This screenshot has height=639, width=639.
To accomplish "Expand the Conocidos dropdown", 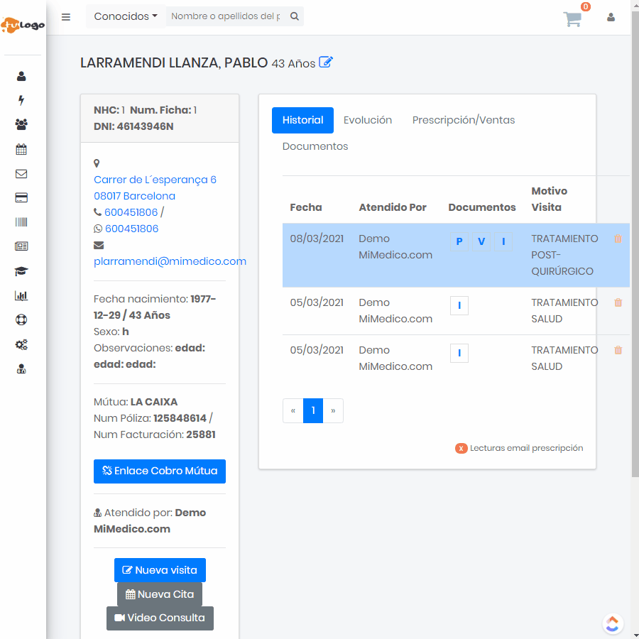I will coord(126,16).
